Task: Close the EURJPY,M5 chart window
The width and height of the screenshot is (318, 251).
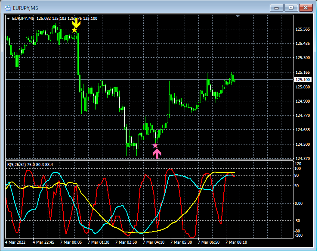Action: [306, 8]
